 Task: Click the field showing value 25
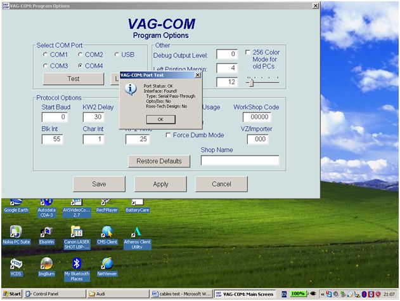pos(138,139)
